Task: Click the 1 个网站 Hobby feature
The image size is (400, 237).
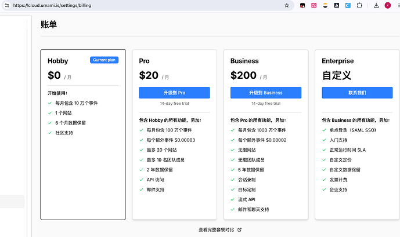Action: point(63,113)
